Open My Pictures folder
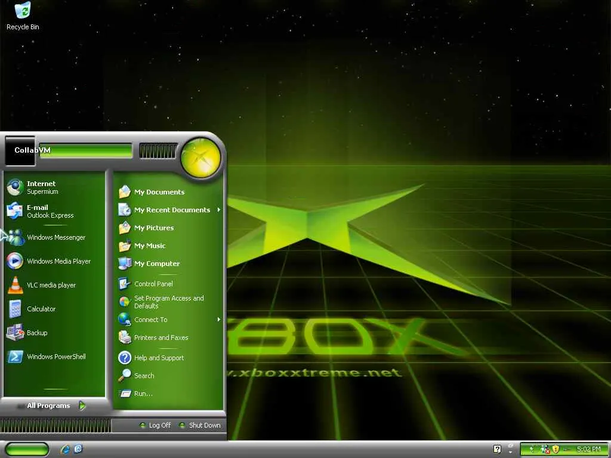 tap(169, 228)
